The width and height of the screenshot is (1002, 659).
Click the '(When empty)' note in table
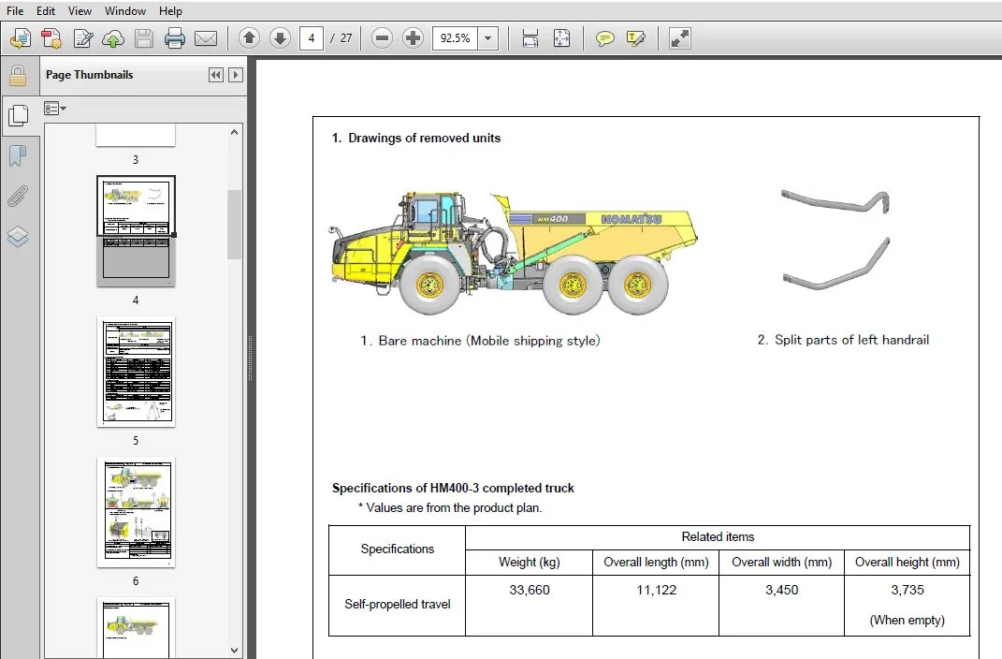[908, 620]
